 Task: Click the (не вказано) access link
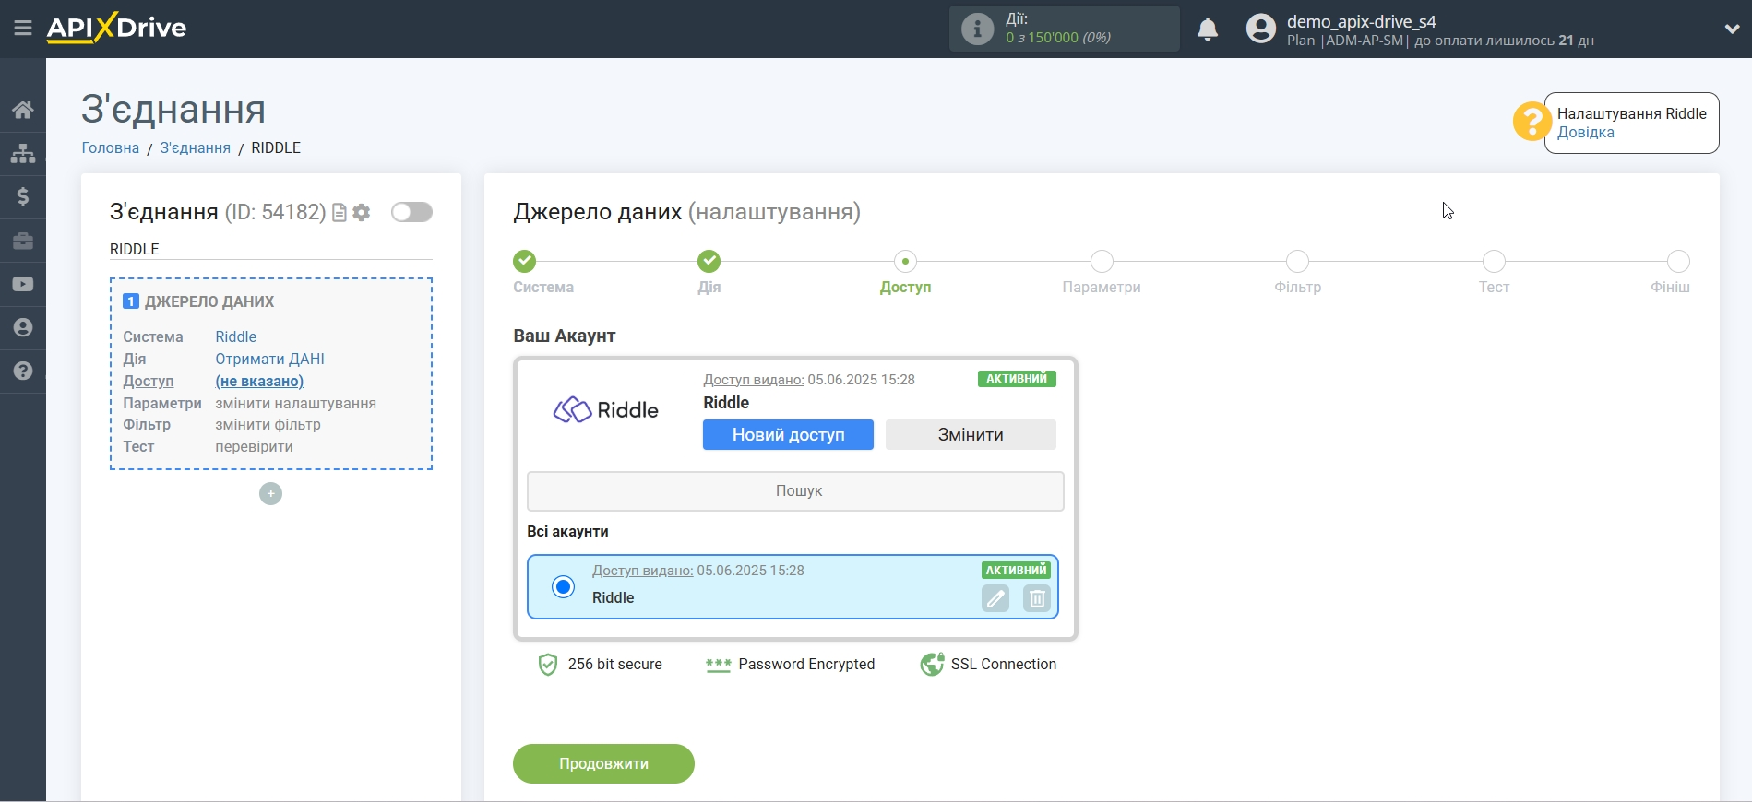click(259, 382)
